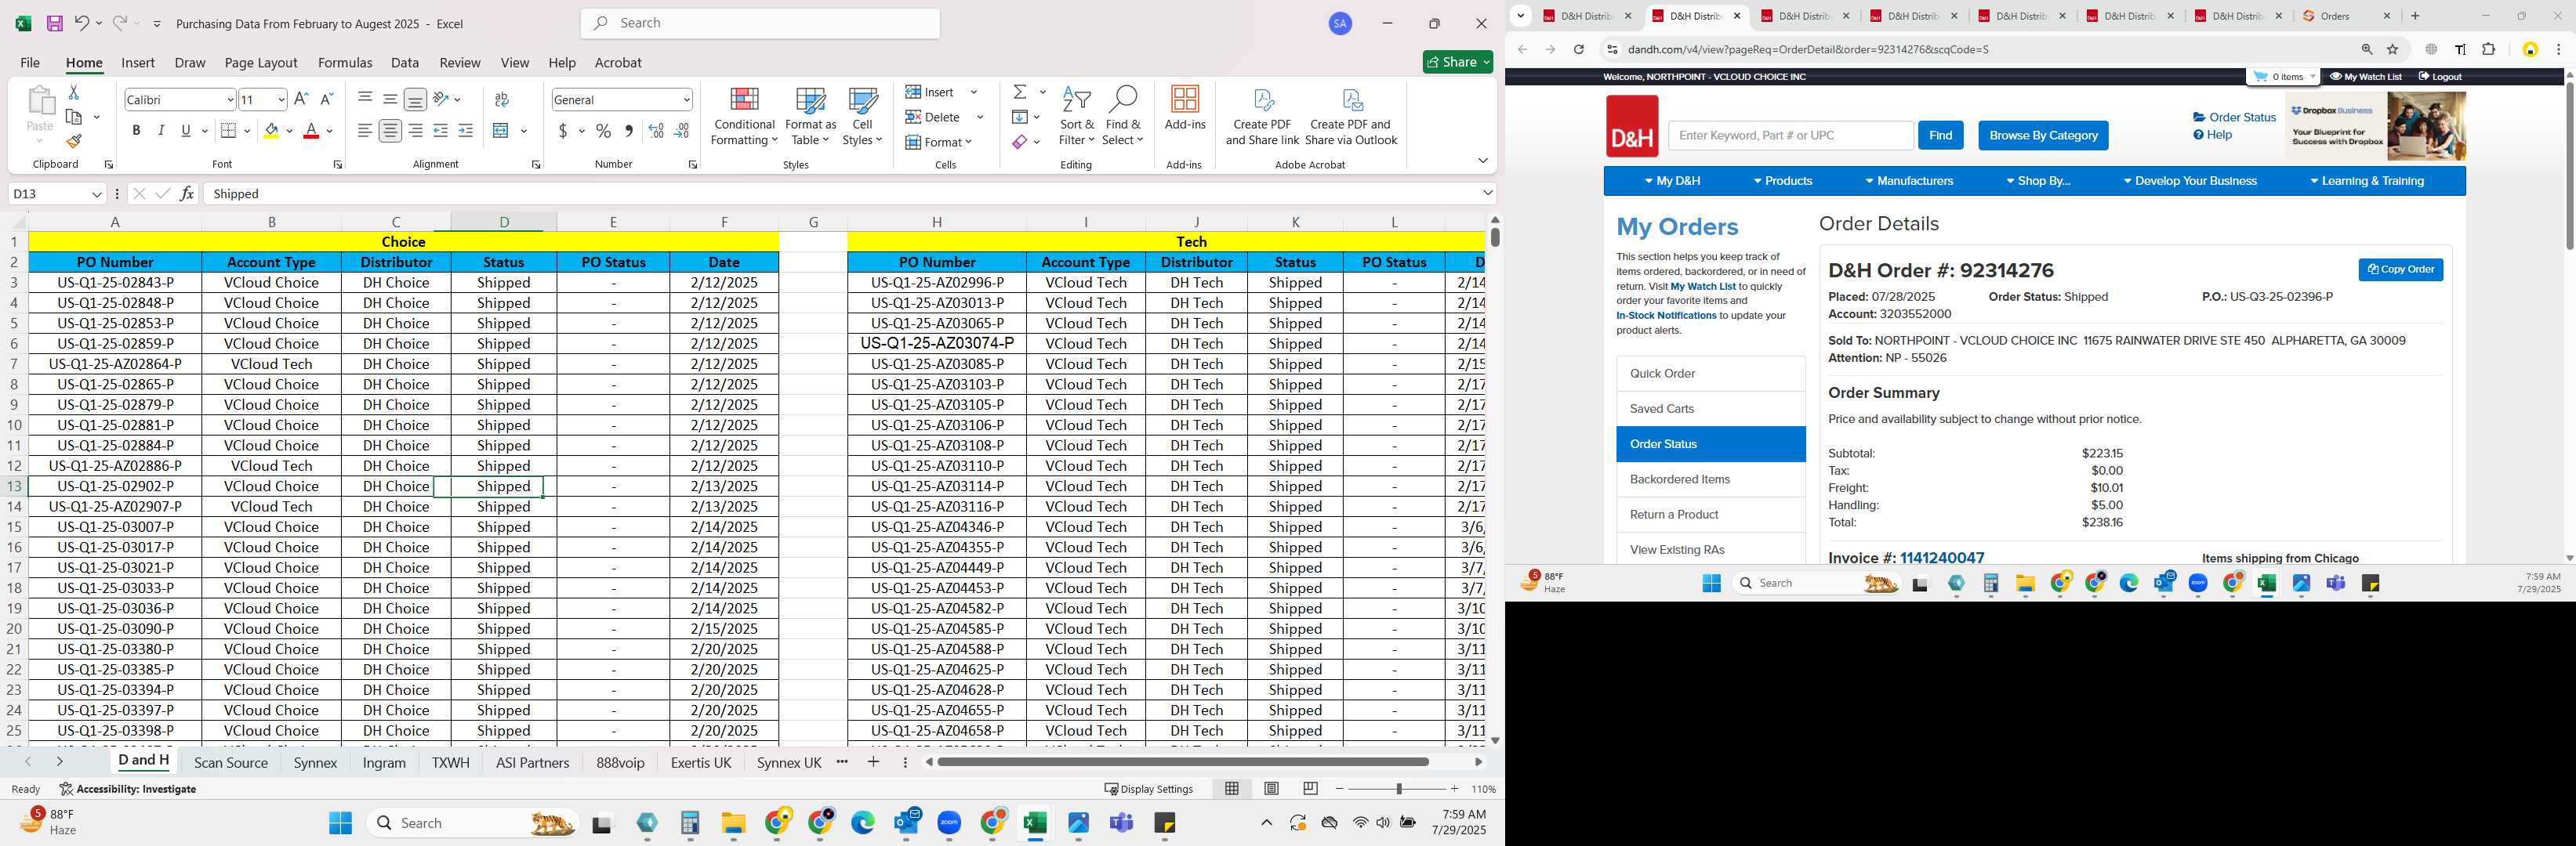Click the AutoSum sigma icon
This screenshot has width=2576, height=846.
1019,92
